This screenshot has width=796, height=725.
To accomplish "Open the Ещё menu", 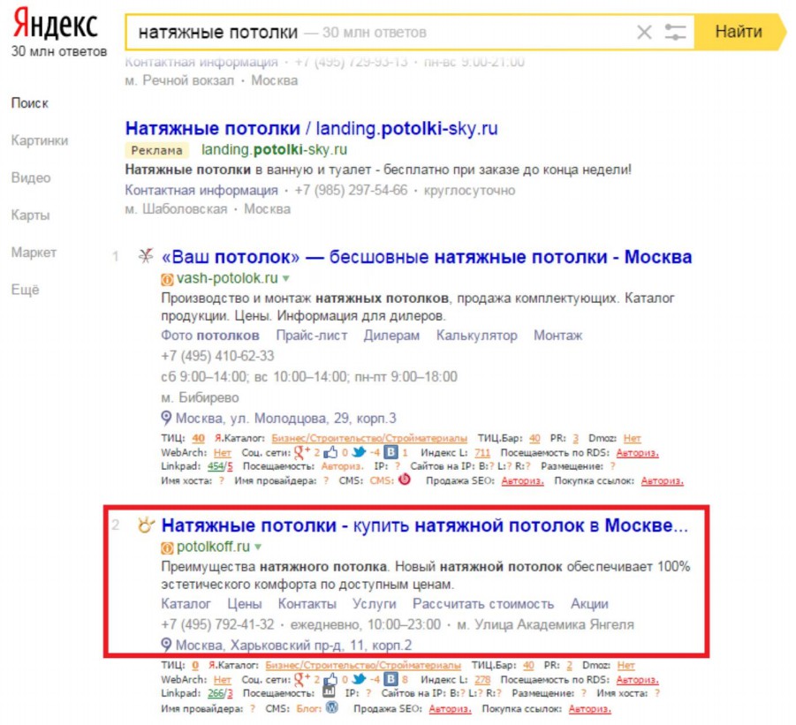I will [x=26, y=290].
